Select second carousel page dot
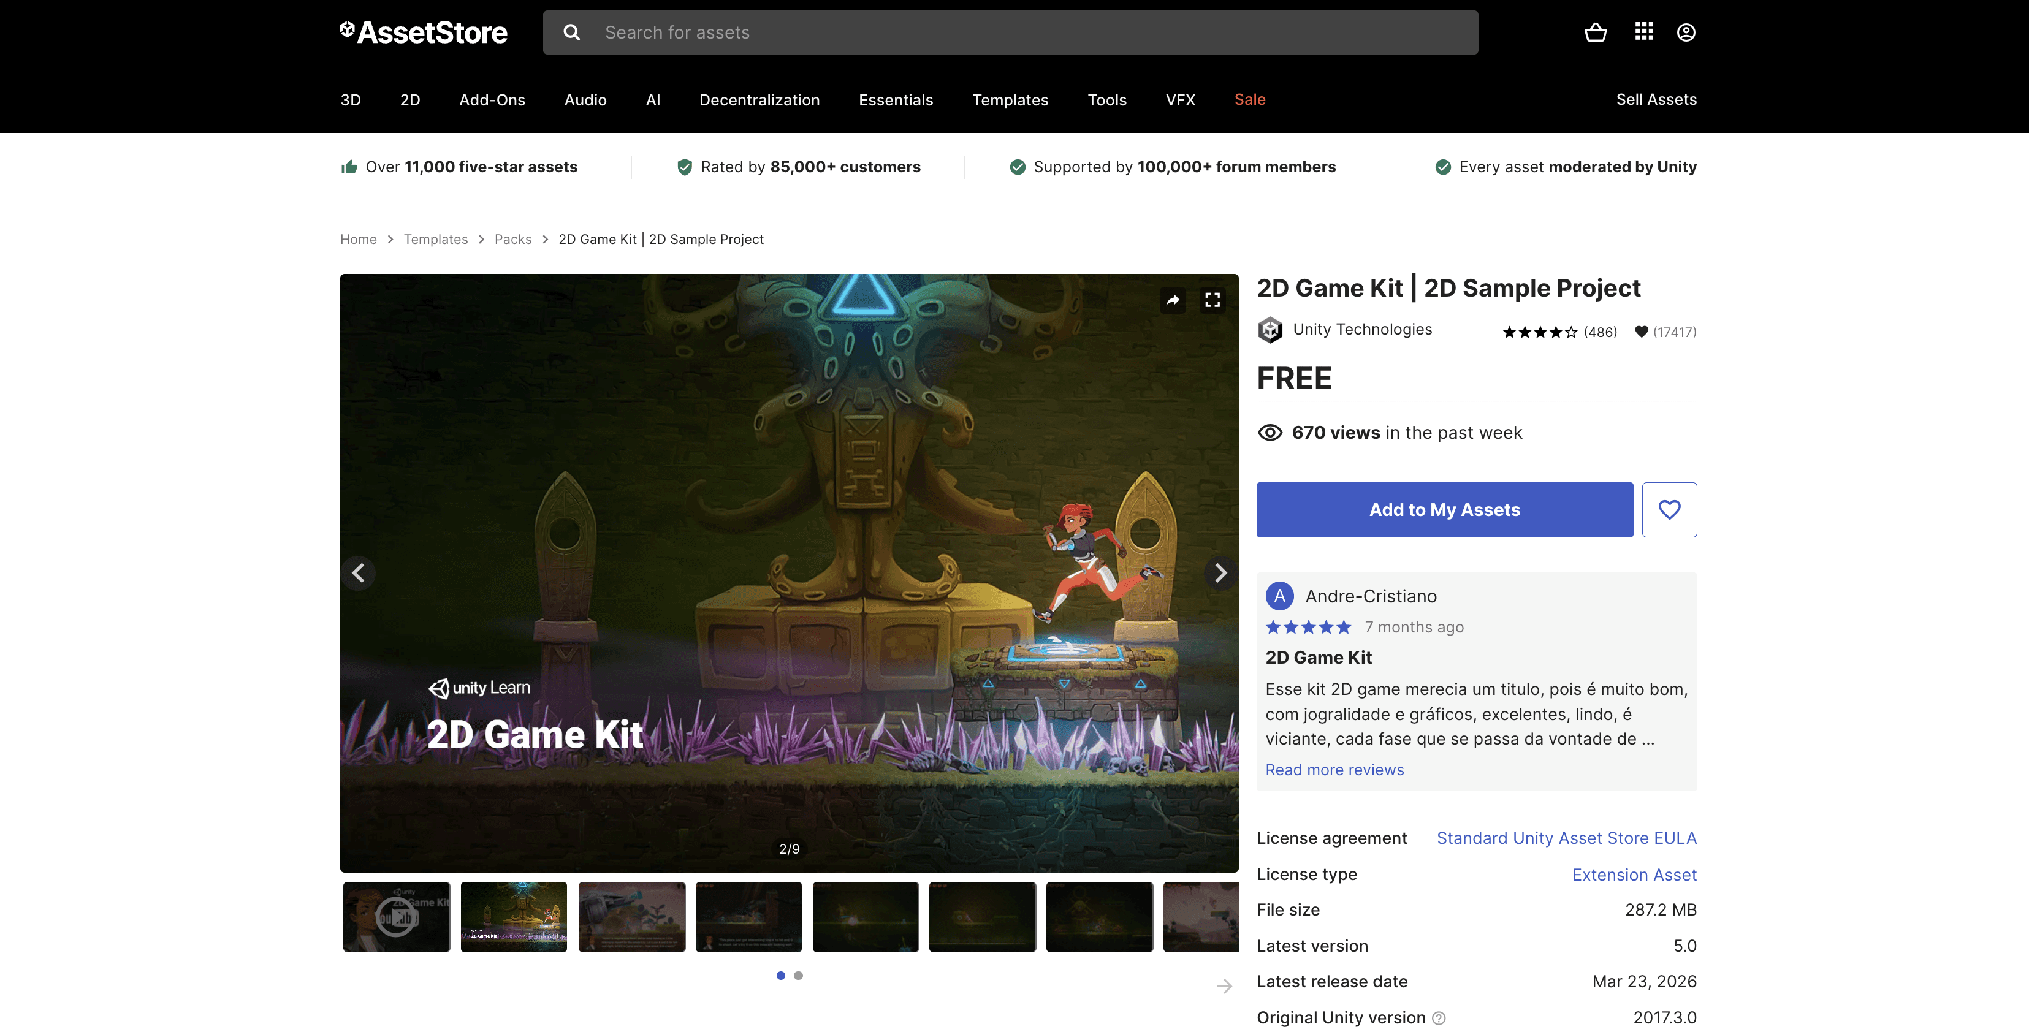Screen dimensions: 2029x1032 pyautogui.click(x=799, y=976)
